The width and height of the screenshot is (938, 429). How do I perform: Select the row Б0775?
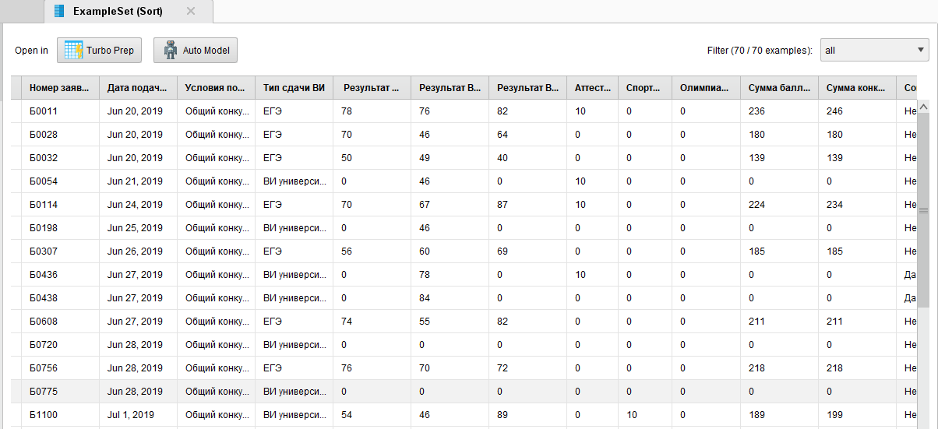(464, 392)
